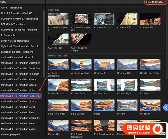Pick the Custom Tear transition
Image resolution: width=168 pixels, height=139 pixels.
click(58, 40)
